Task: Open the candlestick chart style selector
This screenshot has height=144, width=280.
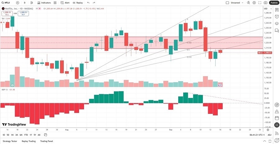Action: pyautogui.click(x=31, y=2)
